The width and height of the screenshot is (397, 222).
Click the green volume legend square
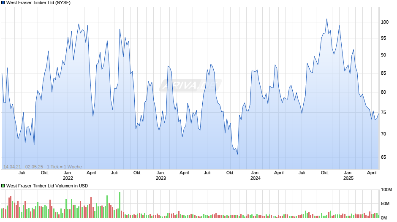tap(3, 186)
